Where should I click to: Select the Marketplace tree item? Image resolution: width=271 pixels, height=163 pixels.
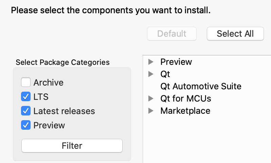(x=185, y=111)
